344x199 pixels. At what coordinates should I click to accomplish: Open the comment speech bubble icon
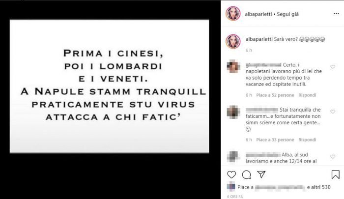point(246,174)
